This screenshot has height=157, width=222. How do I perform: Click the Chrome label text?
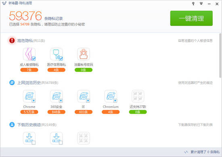29,107
